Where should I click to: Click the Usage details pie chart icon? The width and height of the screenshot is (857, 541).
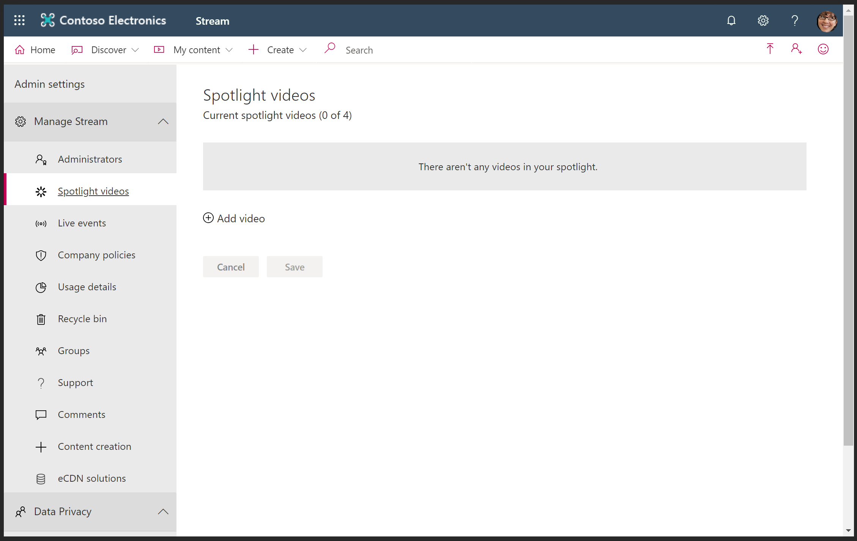point(41,288)
